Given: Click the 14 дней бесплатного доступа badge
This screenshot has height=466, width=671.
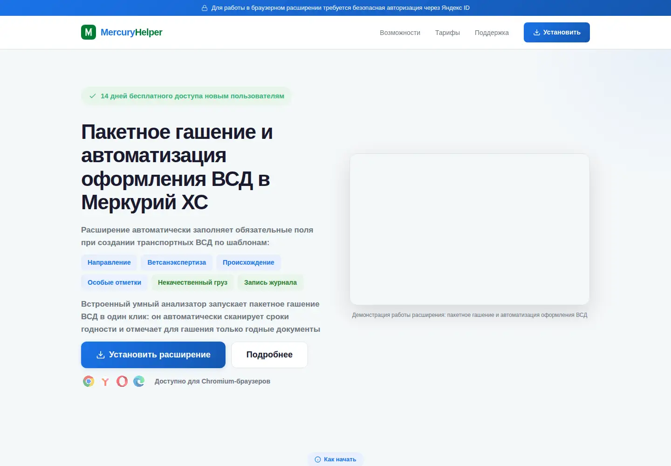Looking at the screenshot, I should pyautogui.click(x=186, y=96).
